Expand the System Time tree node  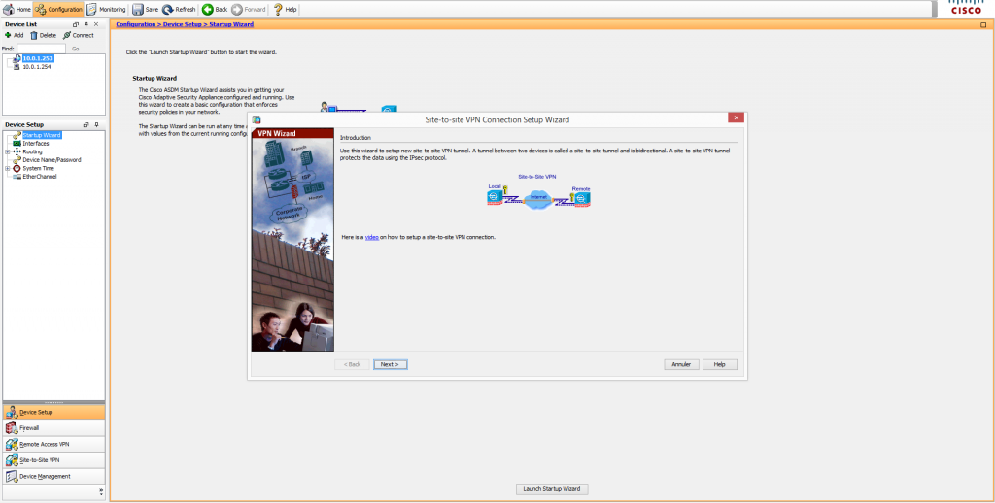(x=7, y=168)
